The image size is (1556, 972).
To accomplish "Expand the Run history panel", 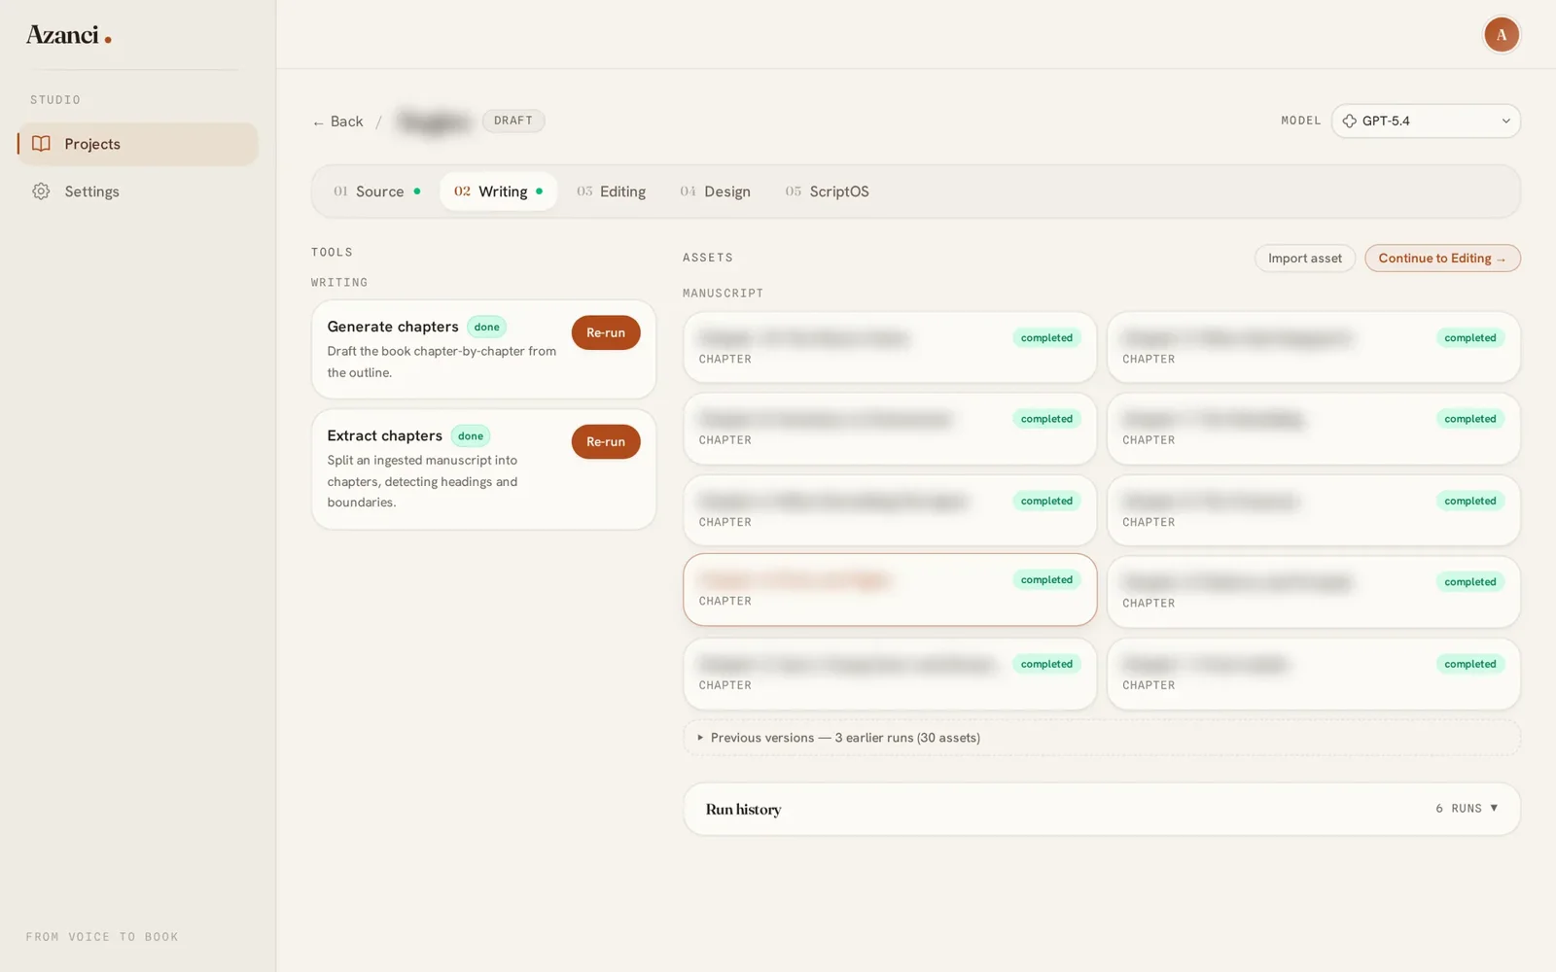I will tap(1102, 809).
